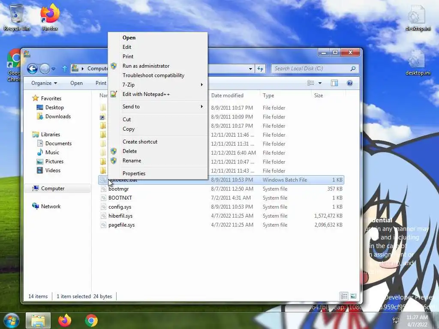The height and width of the screenshot is (329, 439).
Task: Click the Up one level arrow
Action: pyautogui.click(x=64, y=69)
